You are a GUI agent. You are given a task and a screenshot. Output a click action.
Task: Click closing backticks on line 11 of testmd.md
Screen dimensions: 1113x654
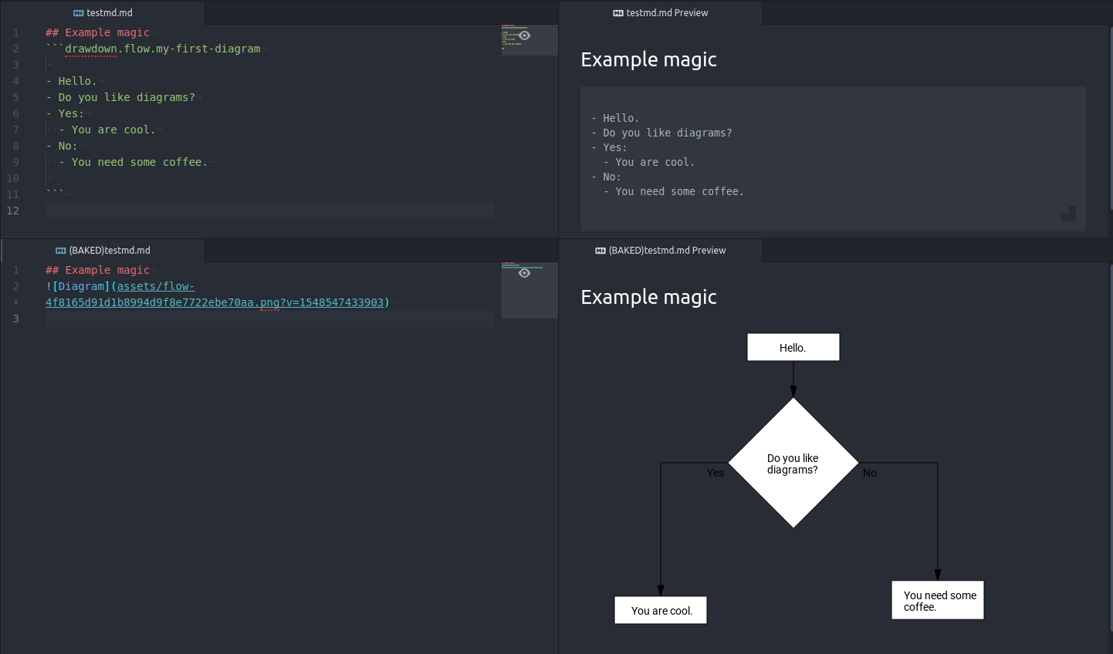(55, 194)
